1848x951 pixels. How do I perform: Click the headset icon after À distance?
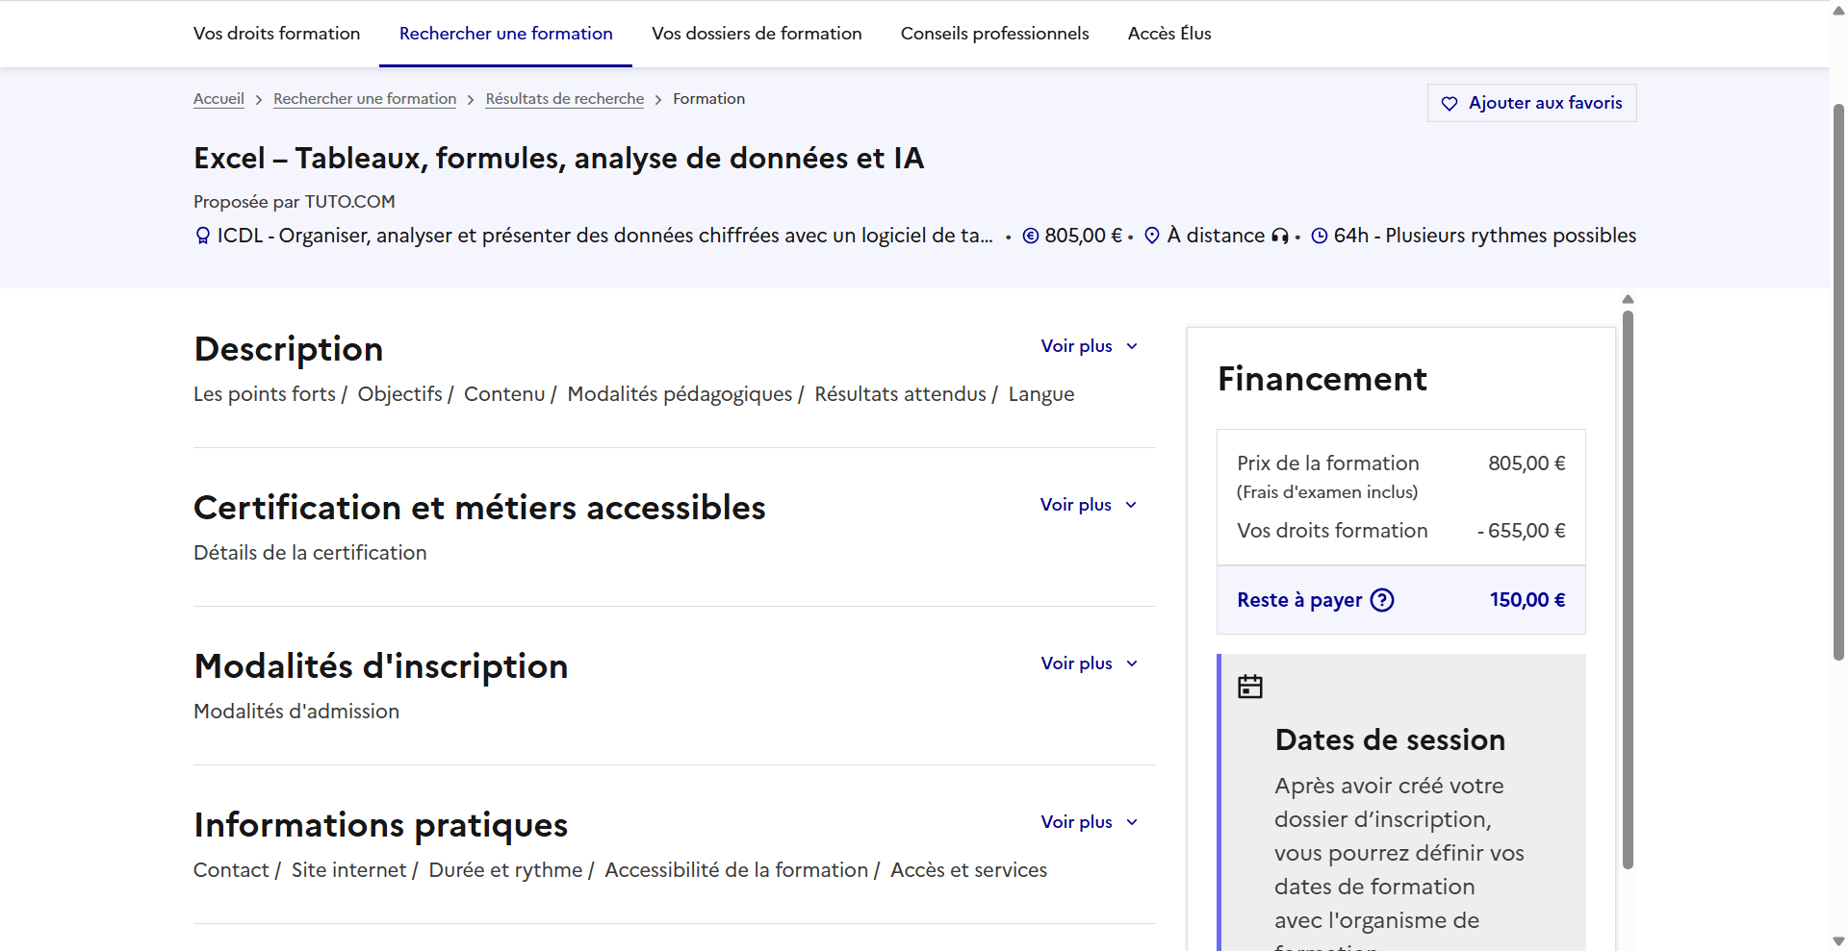(1280, 236)
